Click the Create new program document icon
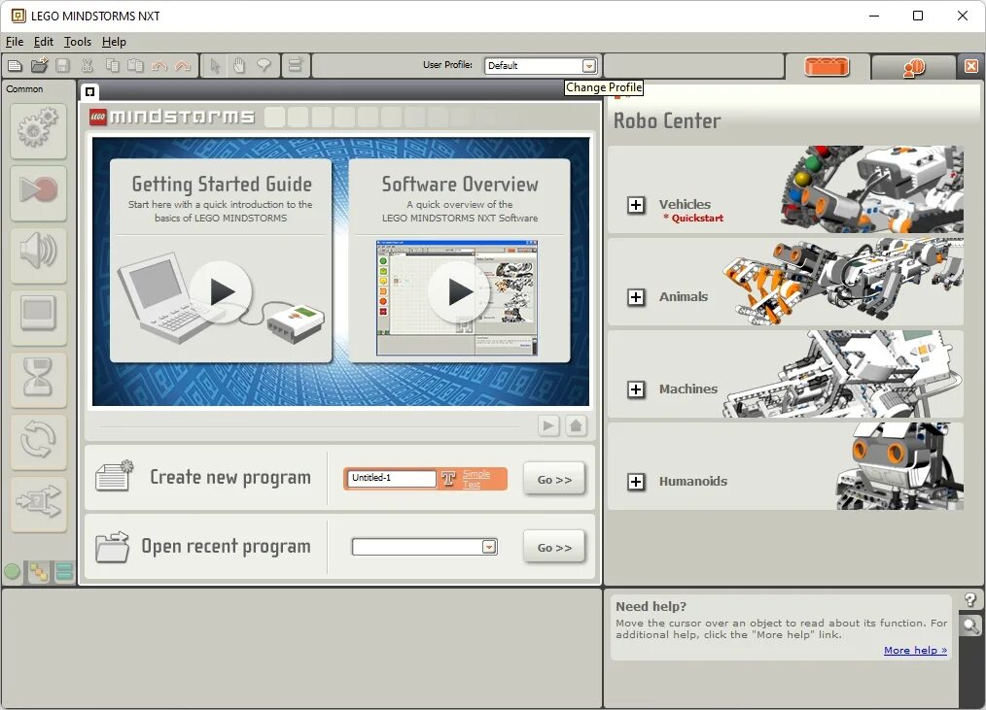Screen dimensions: 986x710 114,476
